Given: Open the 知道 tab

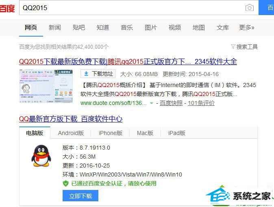Looking at the screenshot, I should (103, 28).
